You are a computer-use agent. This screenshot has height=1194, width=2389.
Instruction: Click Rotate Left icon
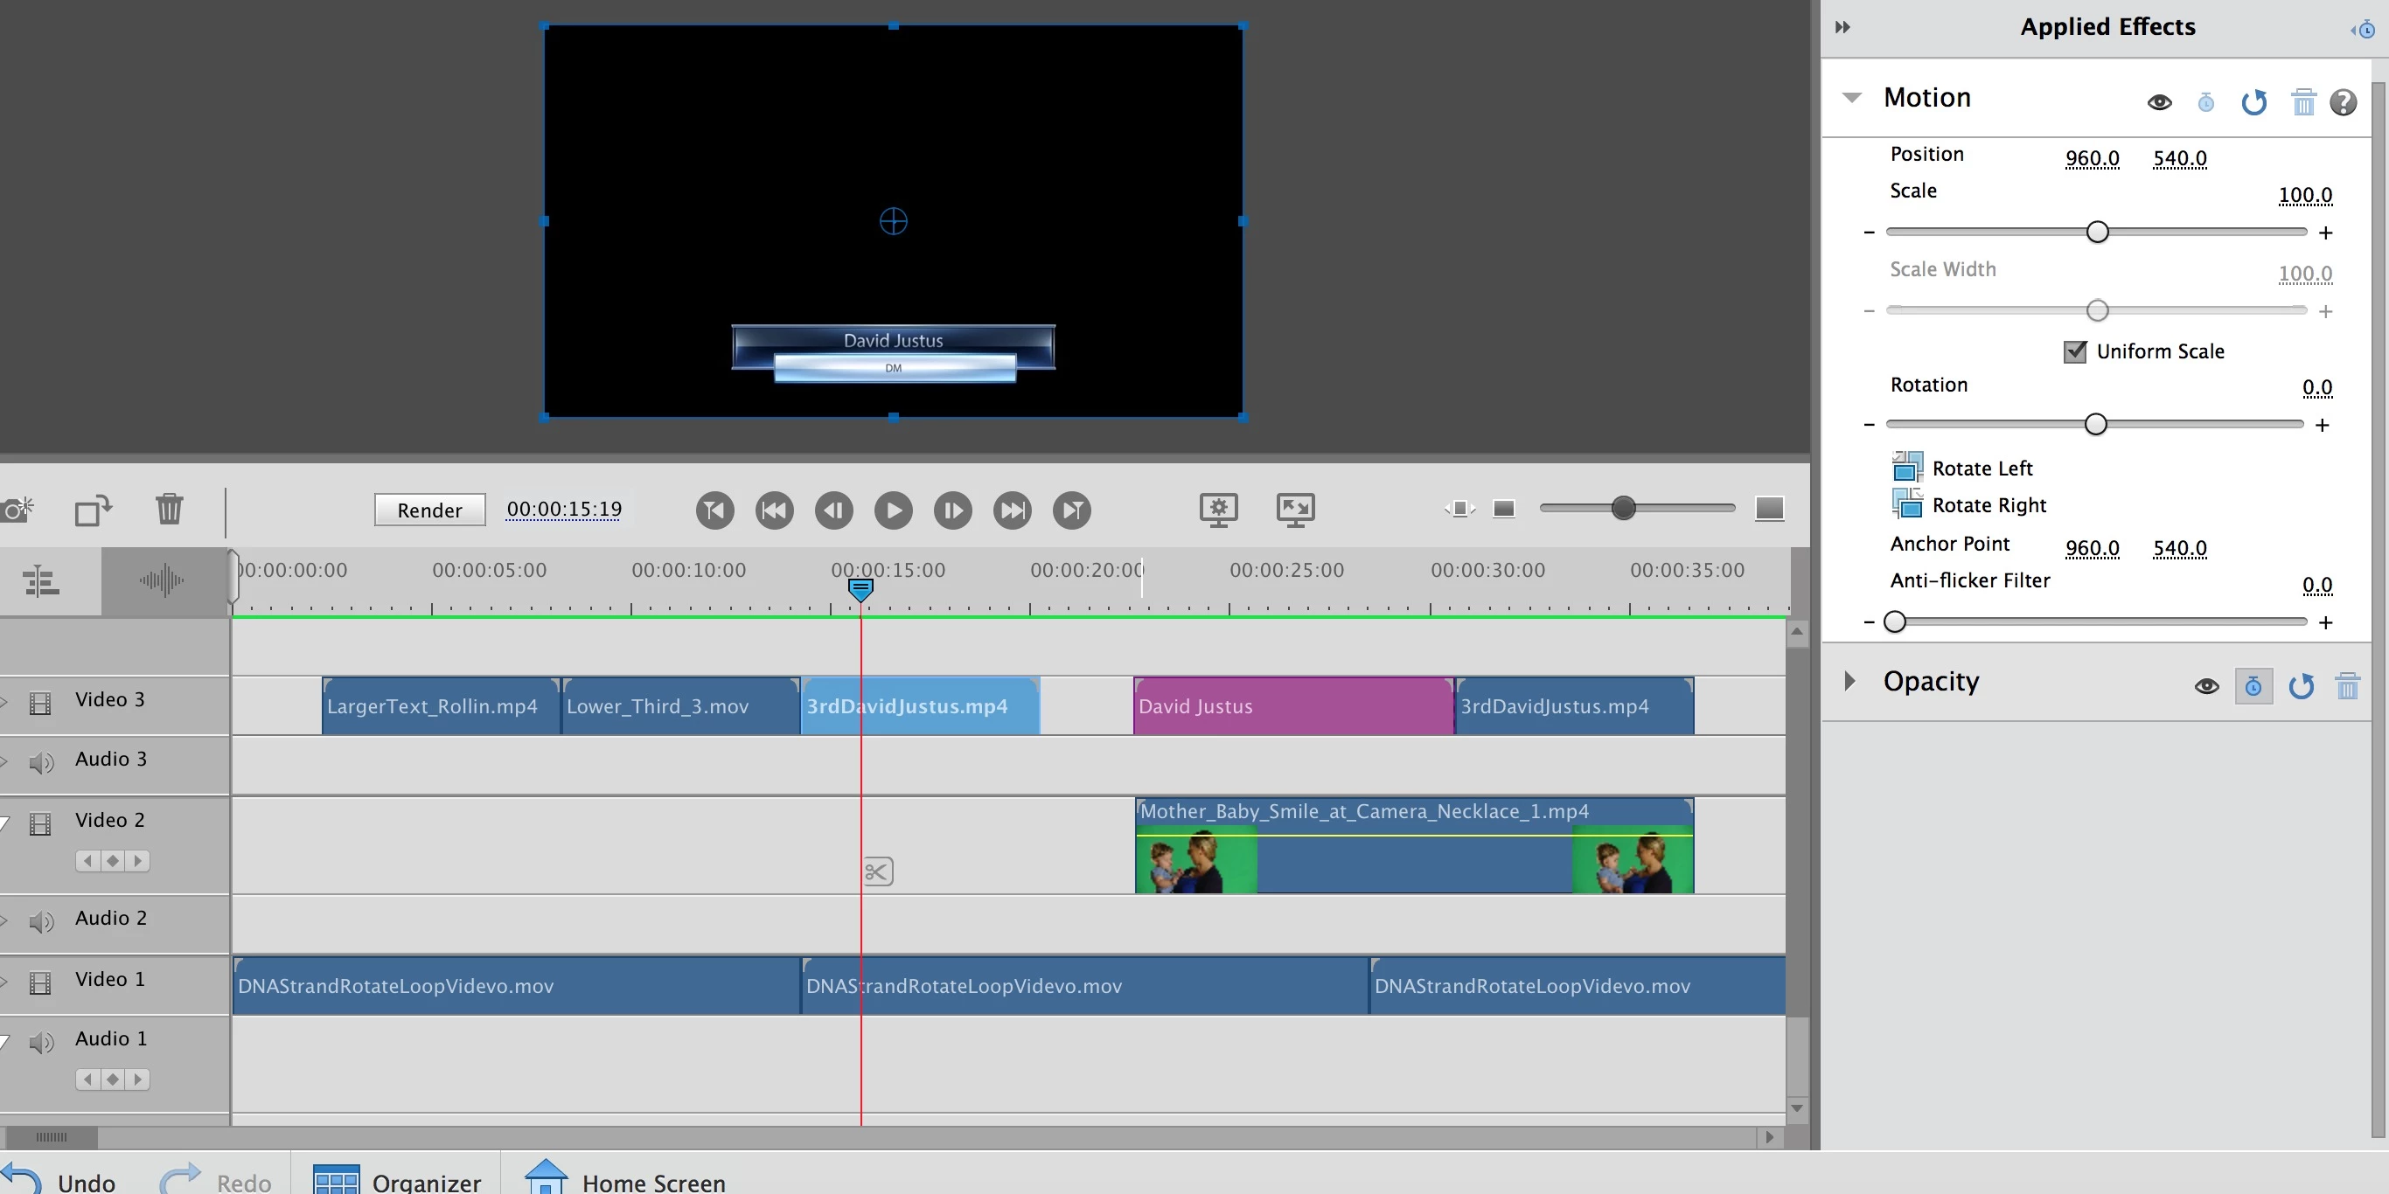pyautogui.click(x=1907, y=468)
